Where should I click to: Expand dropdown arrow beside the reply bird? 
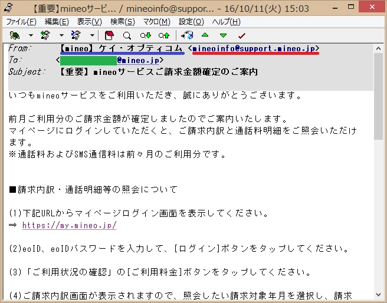[x=61, y=35]
